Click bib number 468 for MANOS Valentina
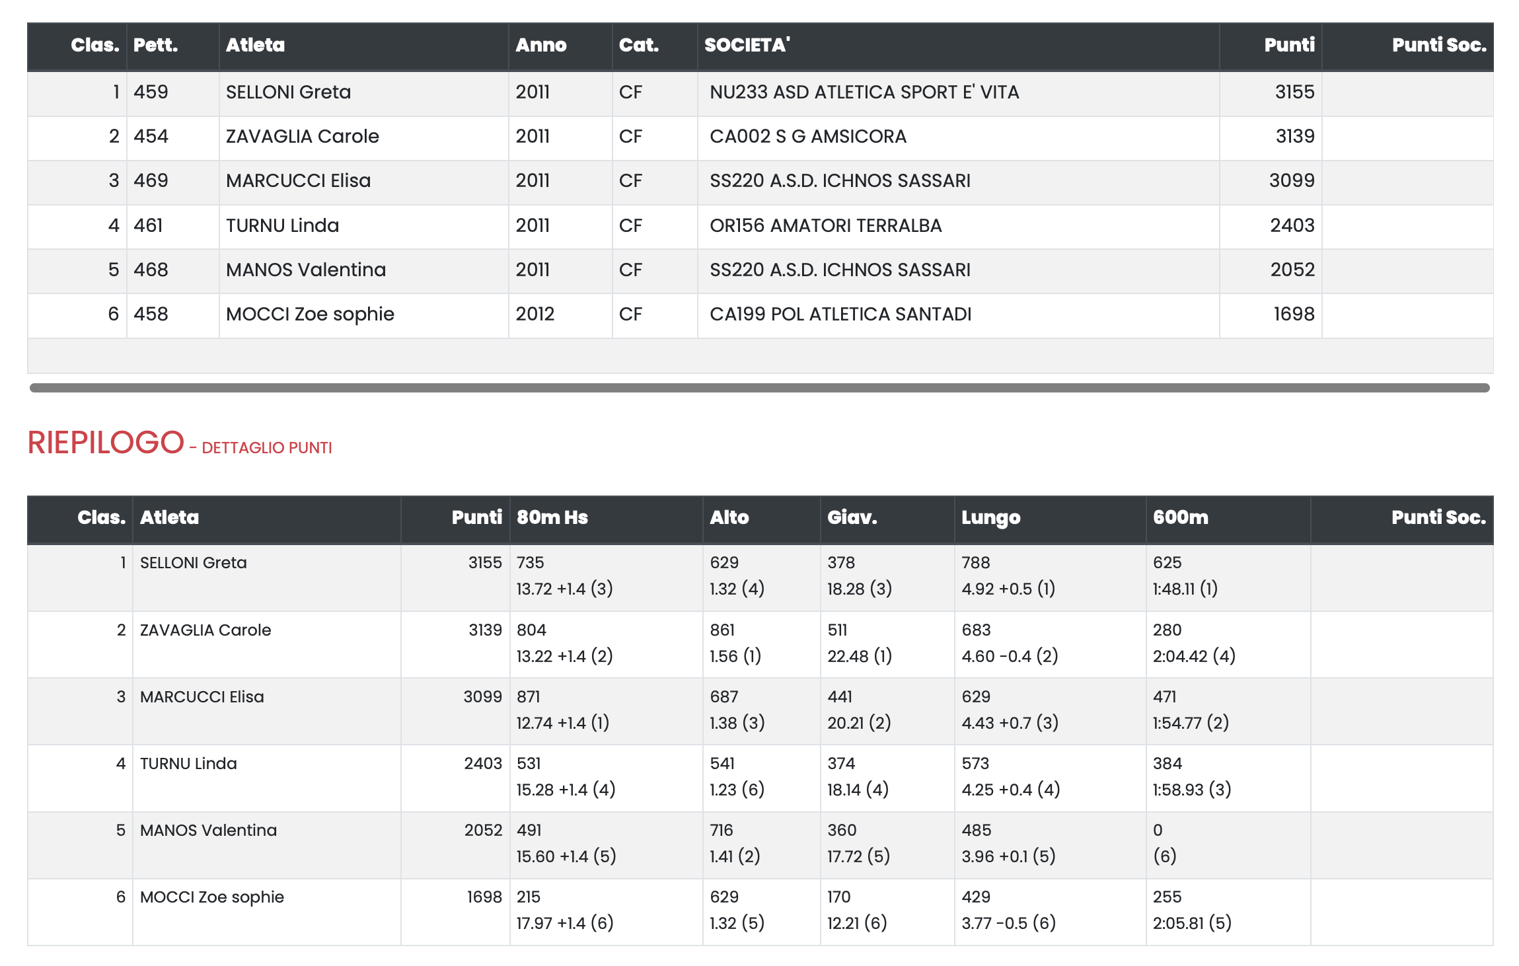 click(151, 270)
